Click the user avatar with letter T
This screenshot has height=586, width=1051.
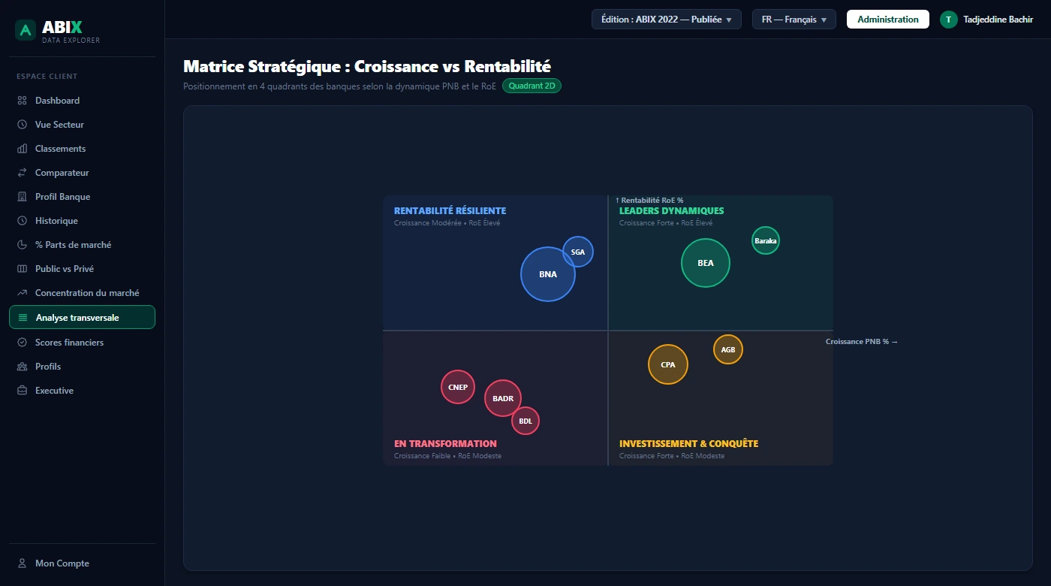coord(949,20)
